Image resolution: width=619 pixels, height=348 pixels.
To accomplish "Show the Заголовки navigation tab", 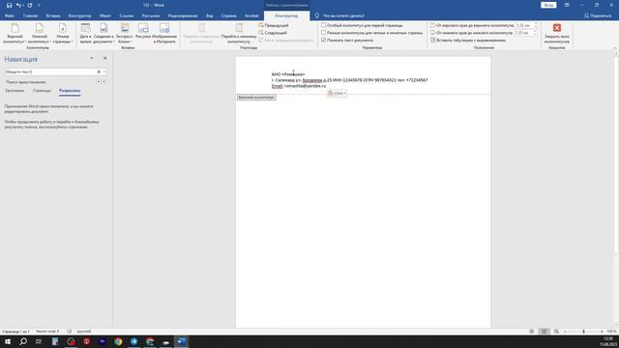I will tap(15, 91).
